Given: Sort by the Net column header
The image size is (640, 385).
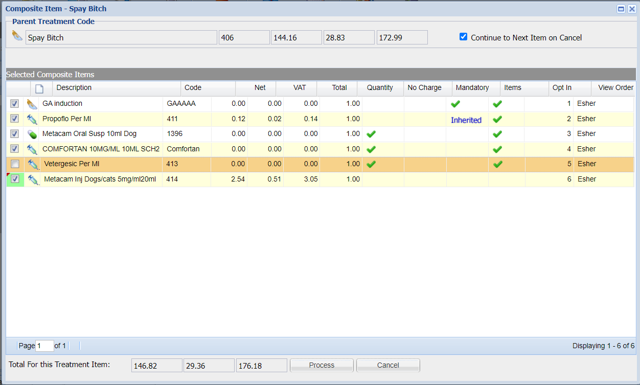Looking at the screenshot, I should pos(256,88).
